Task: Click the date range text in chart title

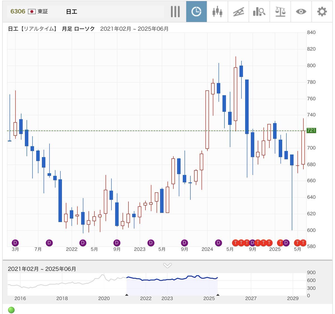Action: pyautogui.click(x=134, y=29)
